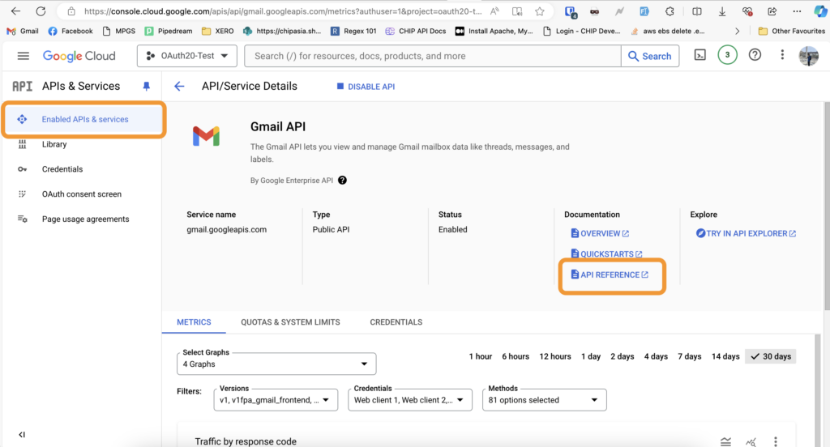This screenshot has width=830, height=447.
Task: Expand the Select Graphs dropdown
Action: click(276, 364)
